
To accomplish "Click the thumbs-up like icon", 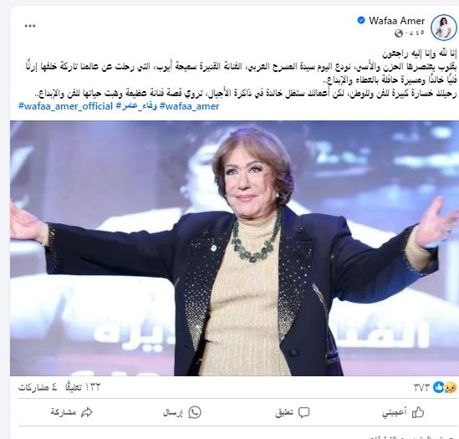I will pos(418,412).
